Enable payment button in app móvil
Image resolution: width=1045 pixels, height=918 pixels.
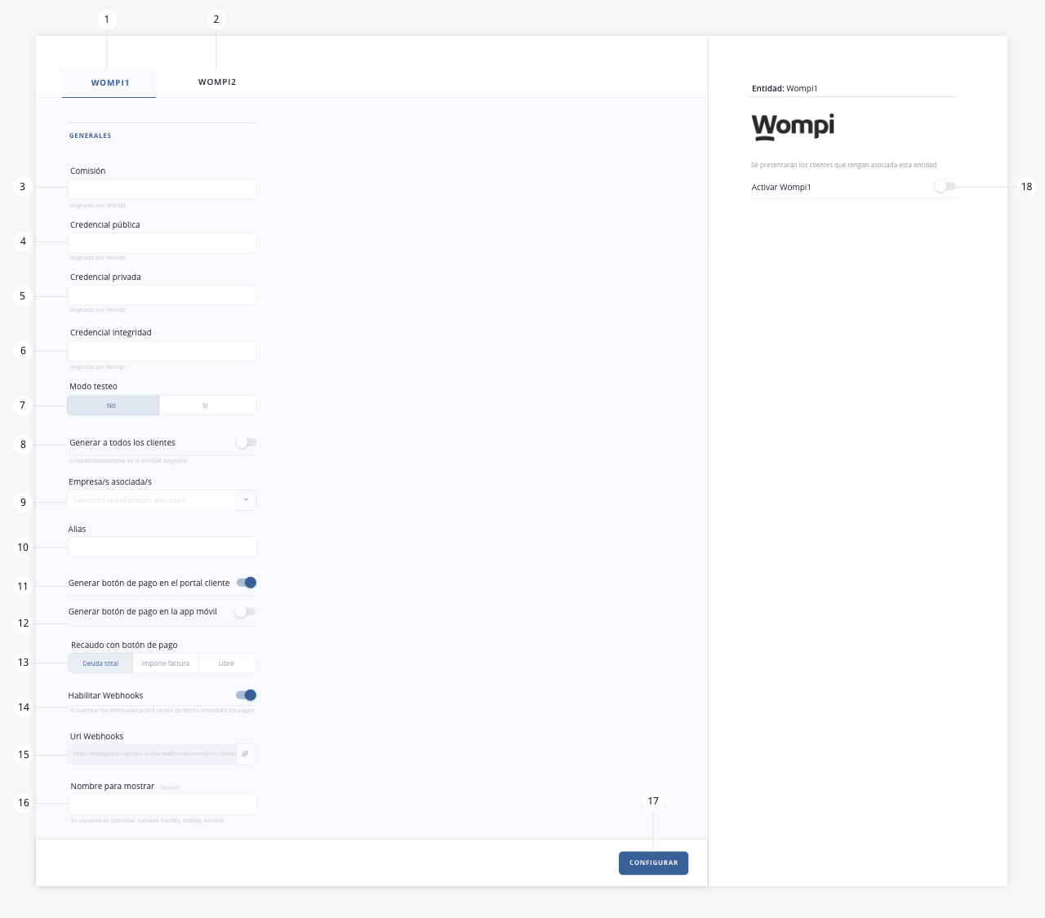click(x=245, y=611)
